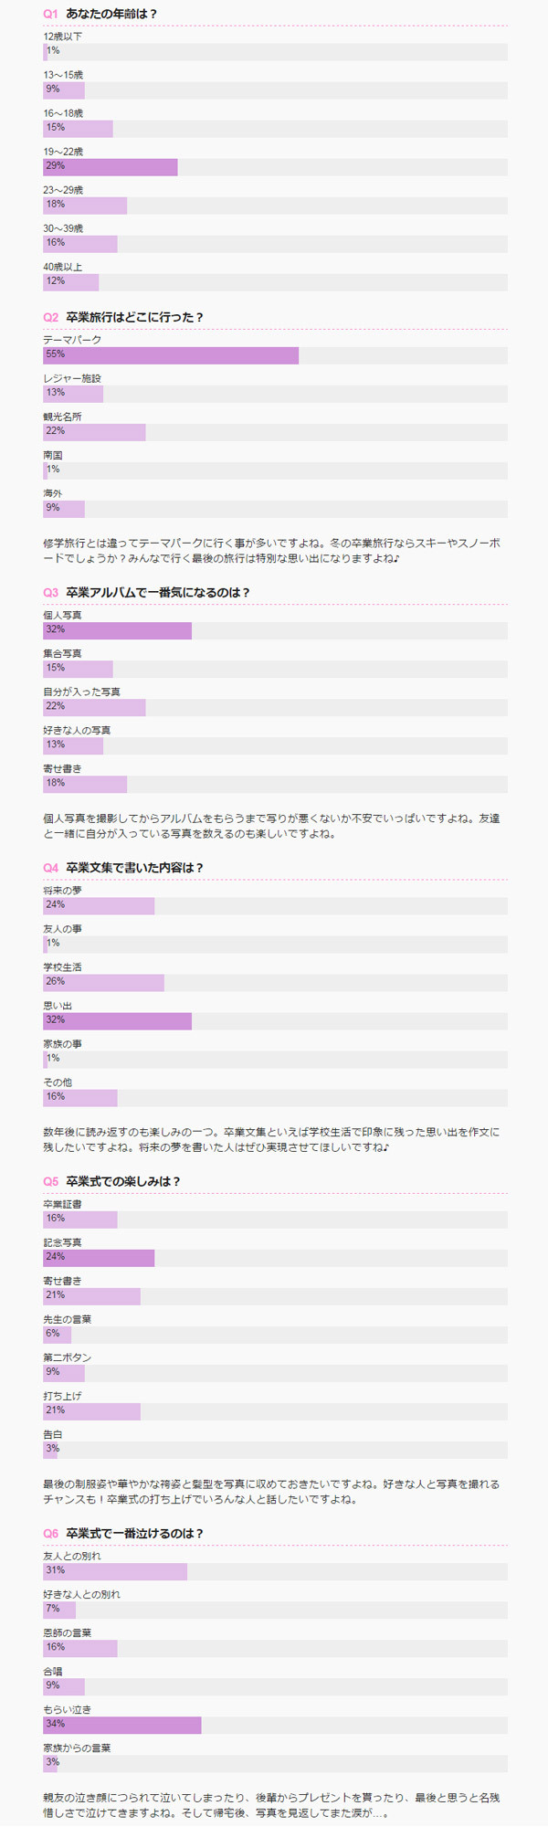Screen dimensions: 548x1827
Task: Click the テーマパーク 55% bar
Action: click(x=170, y=354)
